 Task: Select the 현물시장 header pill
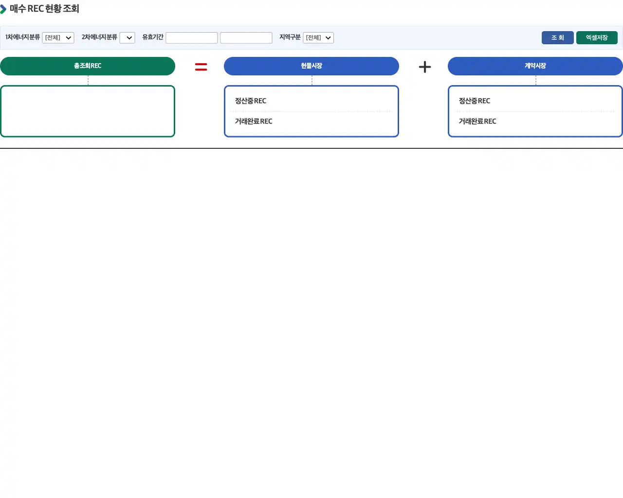pyautogui.click(x=311, y=66)
